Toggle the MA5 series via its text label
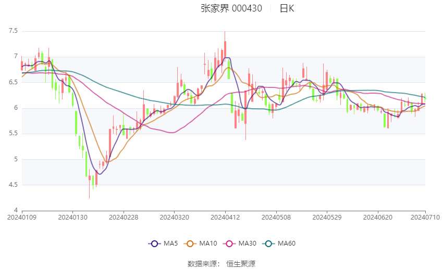 point(171,243)
